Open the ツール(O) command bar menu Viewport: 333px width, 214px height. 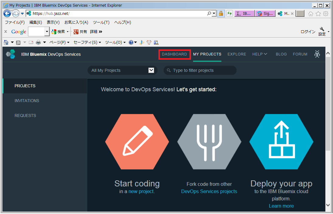(x=115, y=42)
